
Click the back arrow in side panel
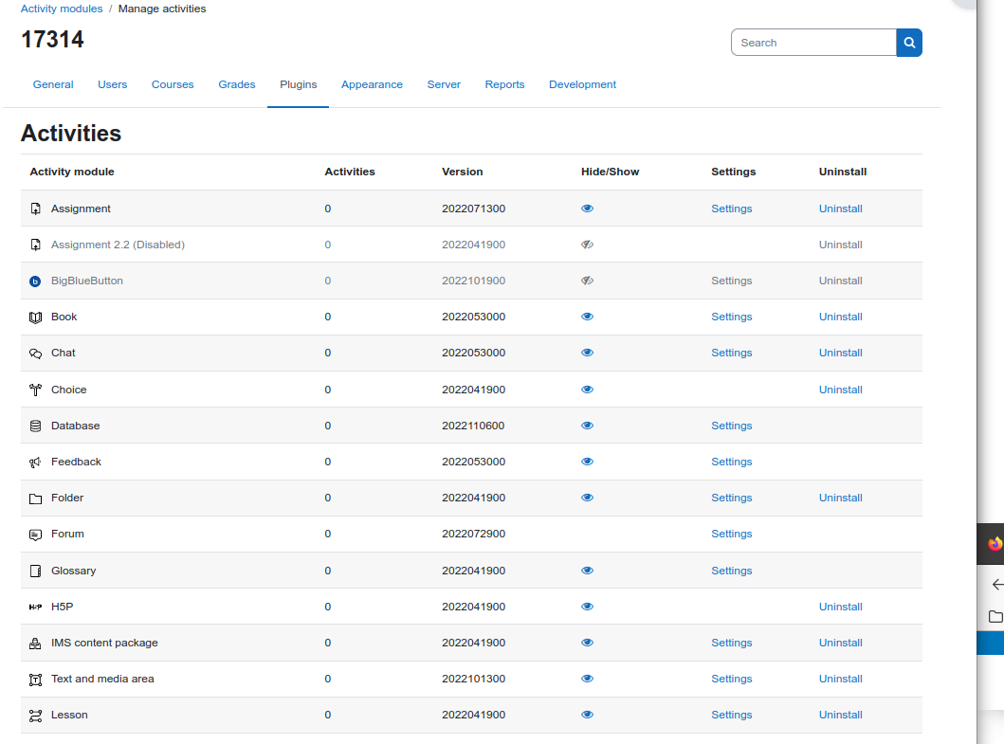click(997, 584)
